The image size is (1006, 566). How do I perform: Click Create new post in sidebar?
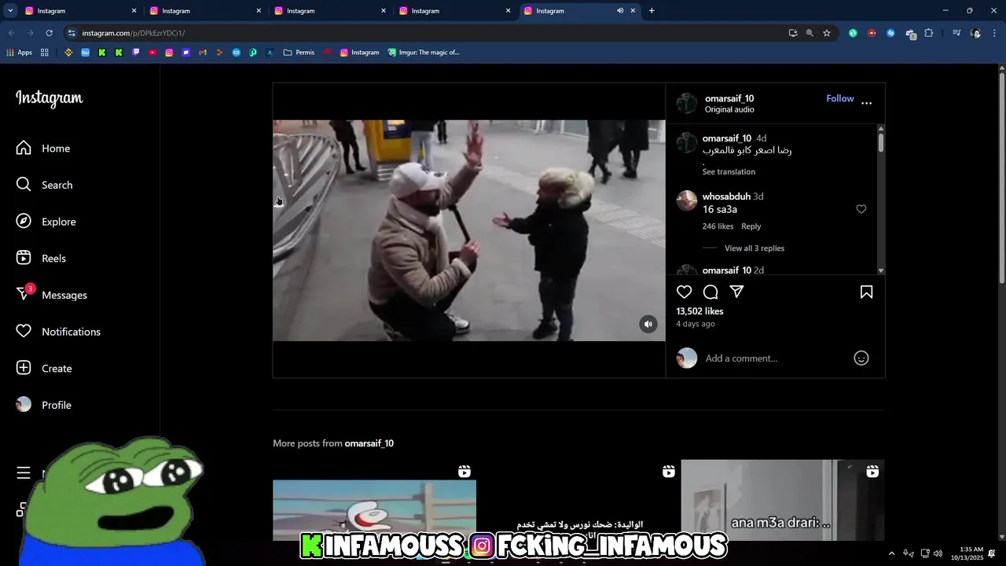(x=44, y=368)
